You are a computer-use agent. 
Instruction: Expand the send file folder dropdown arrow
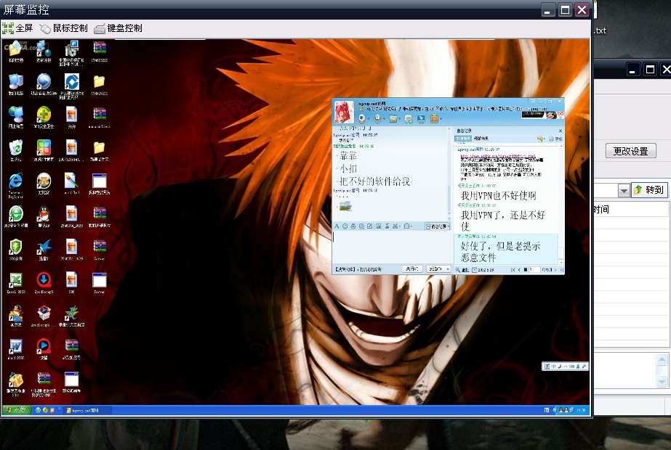coord(399,119)
